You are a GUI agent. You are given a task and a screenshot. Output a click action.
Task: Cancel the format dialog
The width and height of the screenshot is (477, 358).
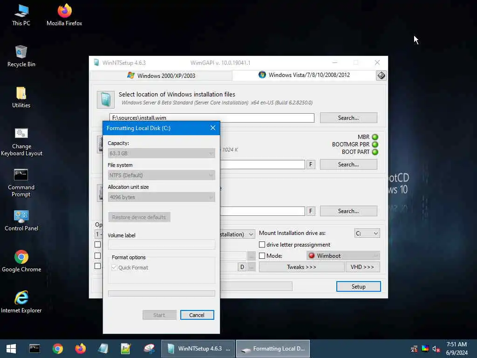pos(197,315)
